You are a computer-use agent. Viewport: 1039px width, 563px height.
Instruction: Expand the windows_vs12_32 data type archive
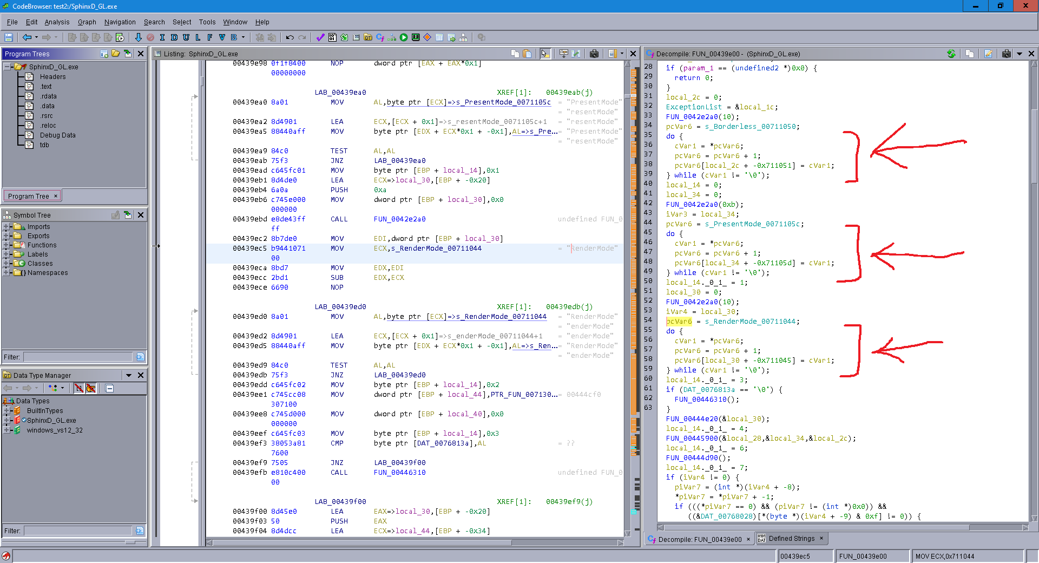tap(6, 430)
